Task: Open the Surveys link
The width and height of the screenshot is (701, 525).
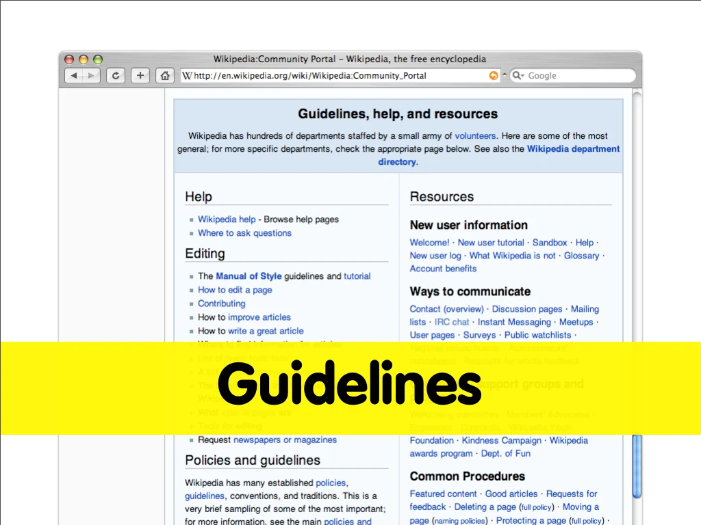Action: [479, 335]
